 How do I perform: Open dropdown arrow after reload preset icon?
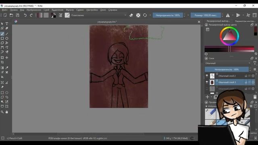(x=150, y=15)
